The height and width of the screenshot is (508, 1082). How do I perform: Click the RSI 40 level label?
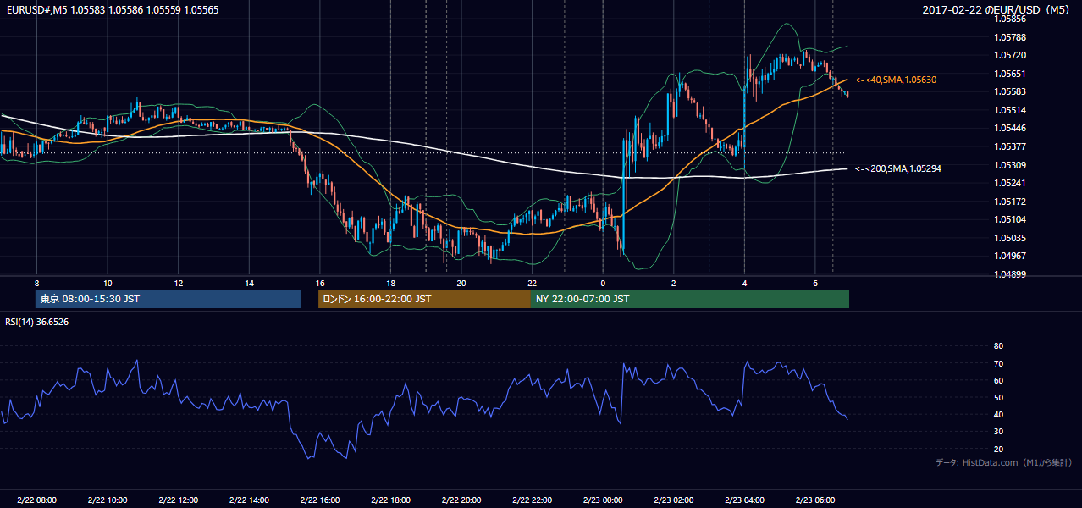[998, 414]
